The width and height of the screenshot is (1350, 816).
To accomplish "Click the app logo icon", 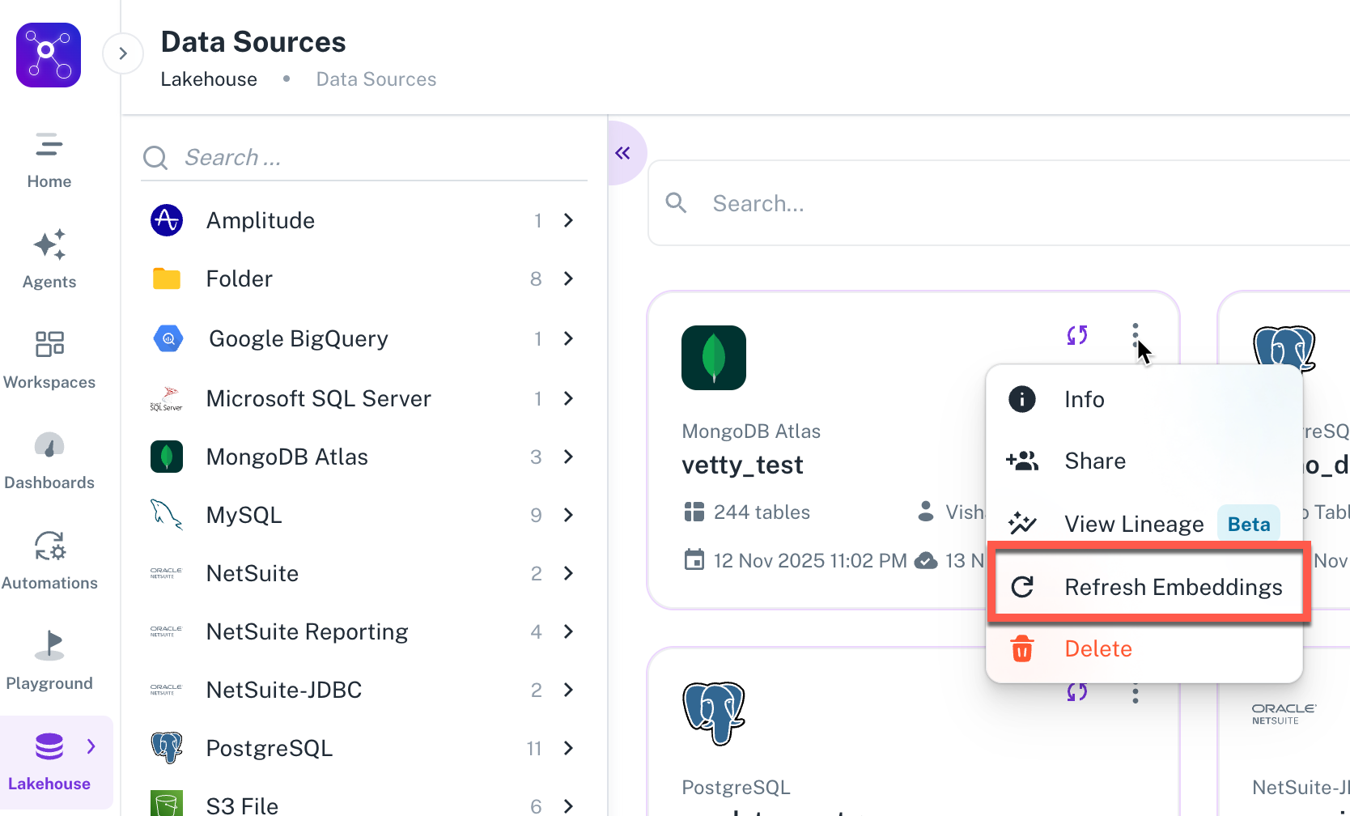I will [x=49, y=55].
